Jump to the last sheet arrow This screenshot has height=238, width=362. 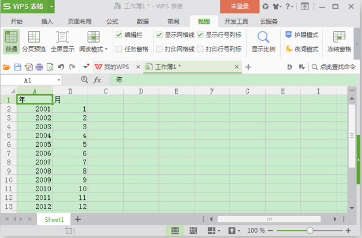(x=30, y=219)
